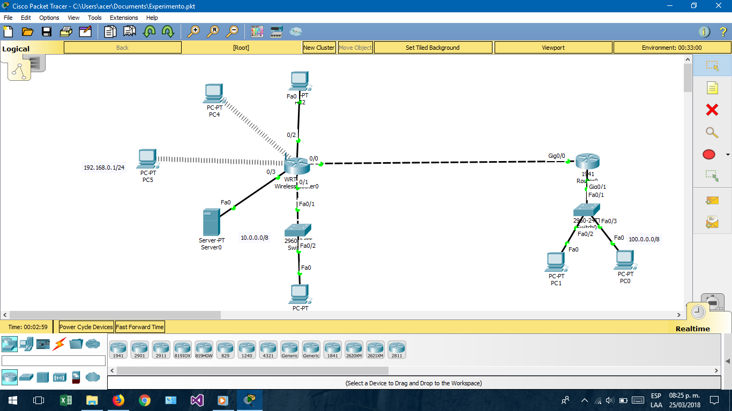This screenshot has width=732, height=411.
Task: Expand the drawing shape dropdown arrow
Action: click(x=727, y=155)
